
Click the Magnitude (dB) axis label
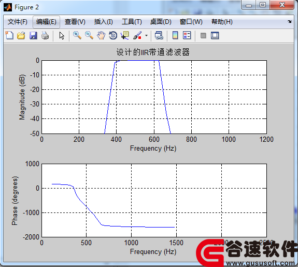tap(22, 97)
